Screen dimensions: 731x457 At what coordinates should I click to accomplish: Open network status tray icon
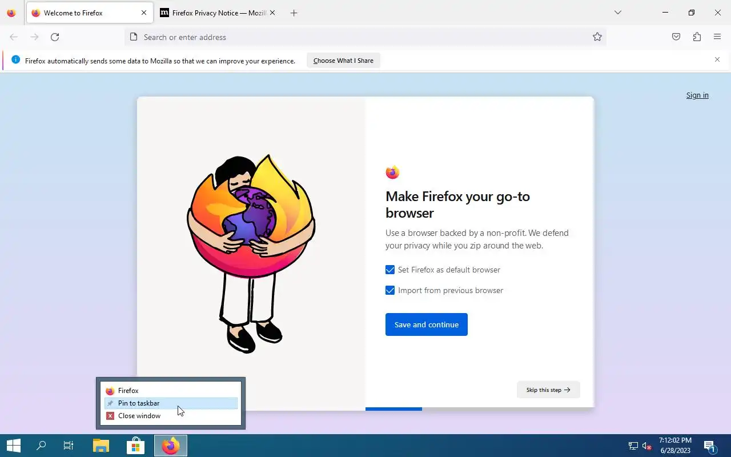[633, 446]
